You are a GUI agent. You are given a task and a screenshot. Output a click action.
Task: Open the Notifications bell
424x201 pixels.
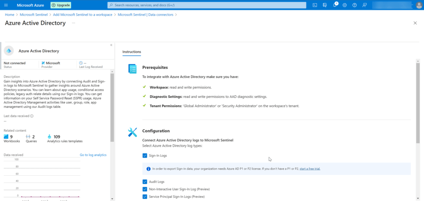coord(335,5)
